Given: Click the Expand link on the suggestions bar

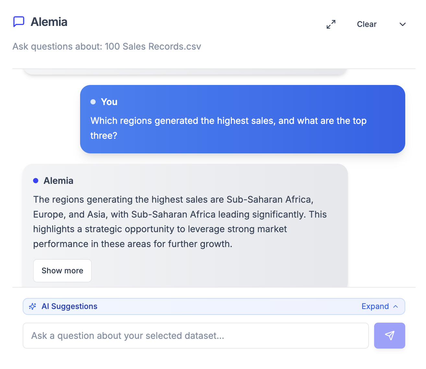Looking at the screenshot, I should click(375, 306).
